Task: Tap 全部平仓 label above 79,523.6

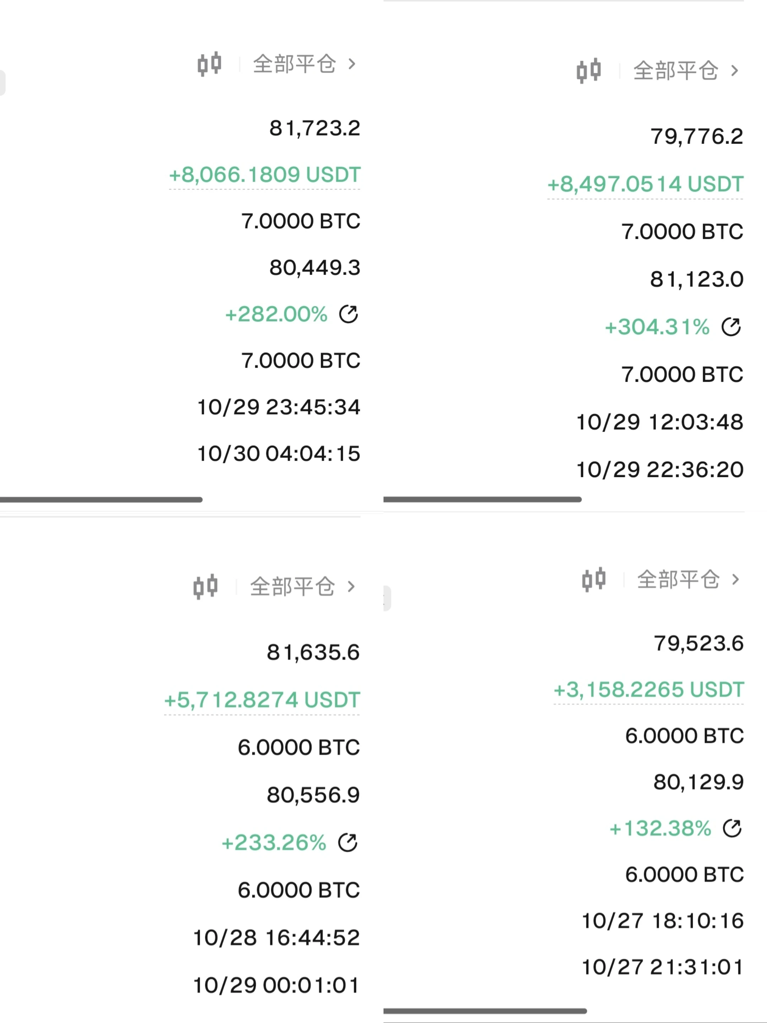Action: coord(678,579)
